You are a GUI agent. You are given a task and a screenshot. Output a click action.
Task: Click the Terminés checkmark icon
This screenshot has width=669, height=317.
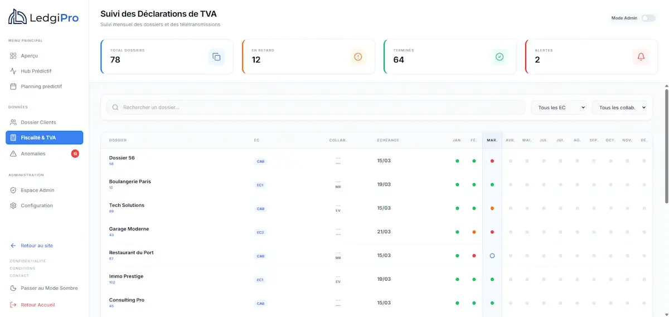[500, 57]
